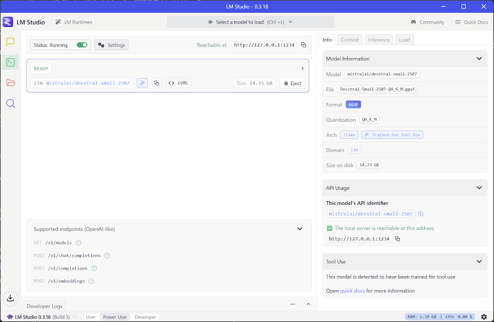
Task: Open Developer Logs more options menu
Action: (292, 304)
